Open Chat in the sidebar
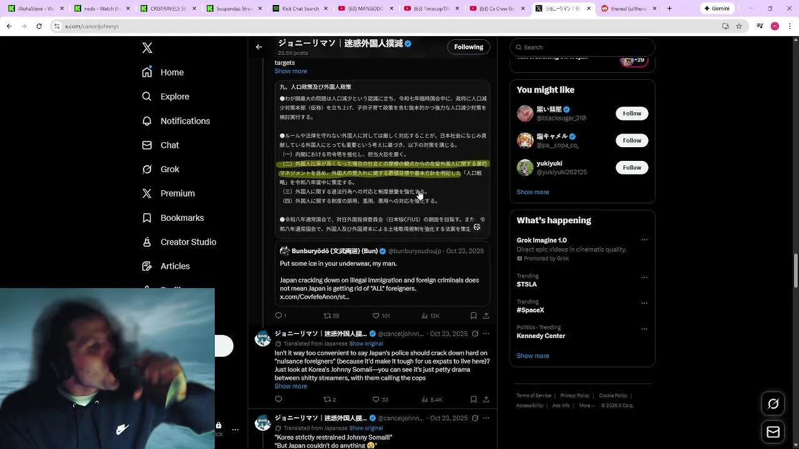 [x=160, y=145]
